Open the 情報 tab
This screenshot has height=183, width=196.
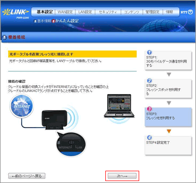point(169,12)
